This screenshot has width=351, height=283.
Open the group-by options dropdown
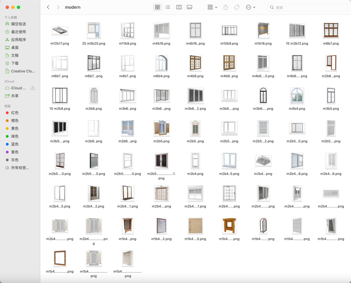point(212,7)
